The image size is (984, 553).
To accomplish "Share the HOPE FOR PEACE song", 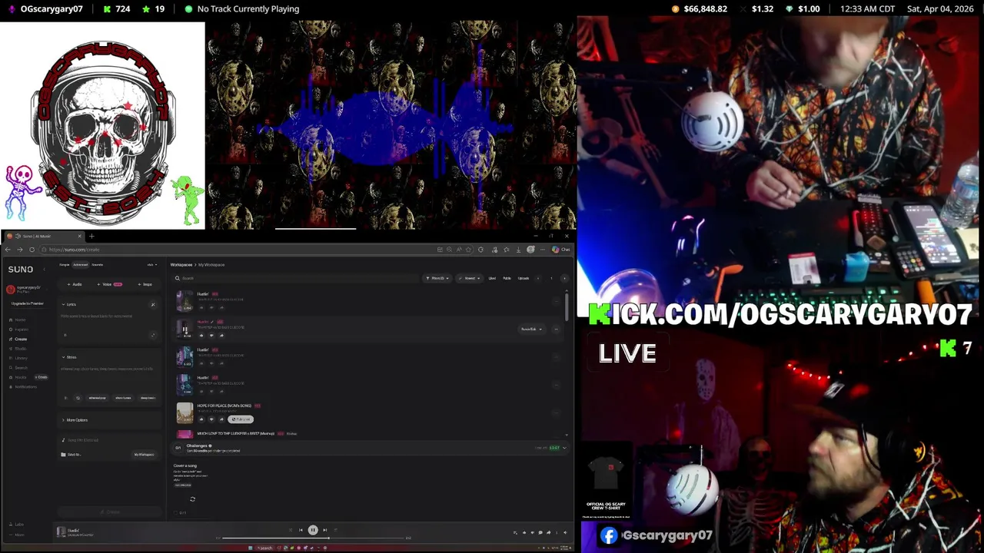I will point(221,419).
